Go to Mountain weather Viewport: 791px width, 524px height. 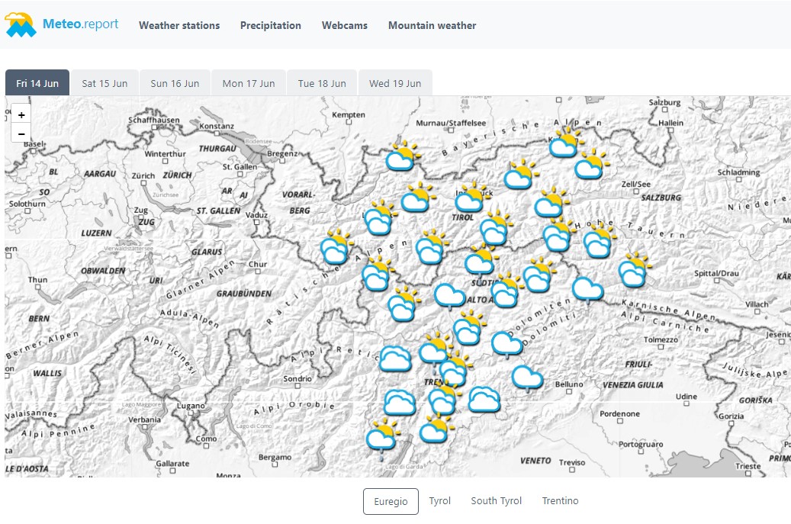click(x=432, y=25)
